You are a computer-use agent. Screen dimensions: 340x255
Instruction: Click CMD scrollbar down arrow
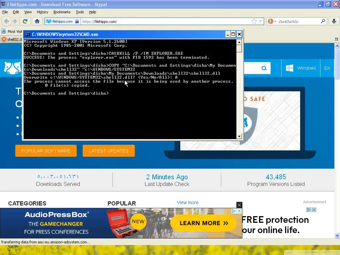pyautogui.click(x=239, y=136)
